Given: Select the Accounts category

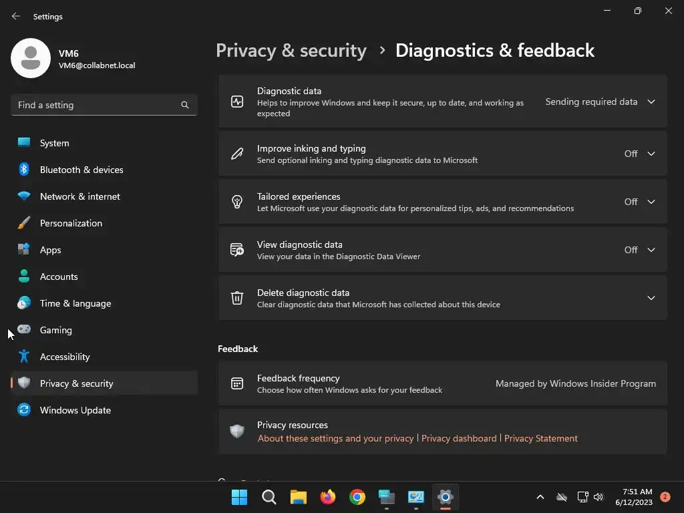Looking at the screenshot, I should coord(104,277).
